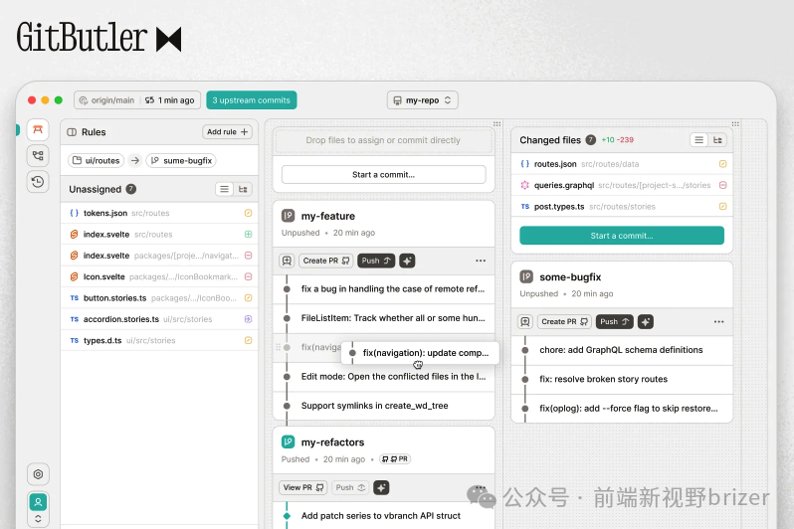Select the FileListItem: Track whether commit

(x=383, y=318)
